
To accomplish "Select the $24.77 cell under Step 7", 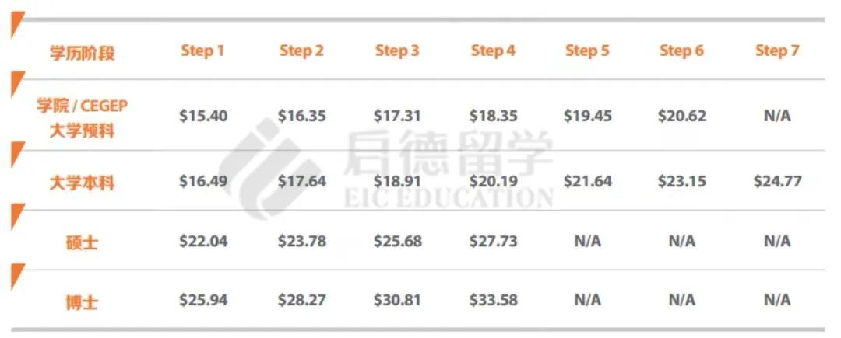I will [776, 181].
